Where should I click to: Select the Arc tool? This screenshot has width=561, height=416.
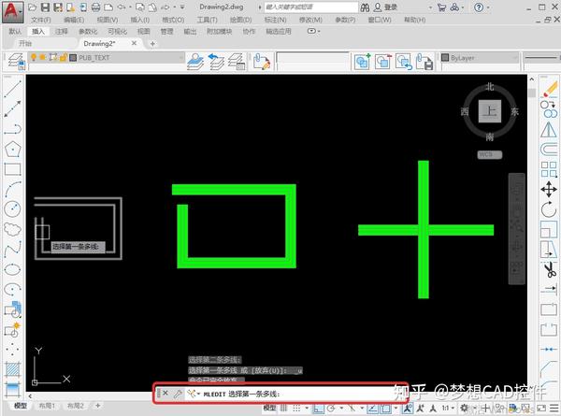pos(12,189)
